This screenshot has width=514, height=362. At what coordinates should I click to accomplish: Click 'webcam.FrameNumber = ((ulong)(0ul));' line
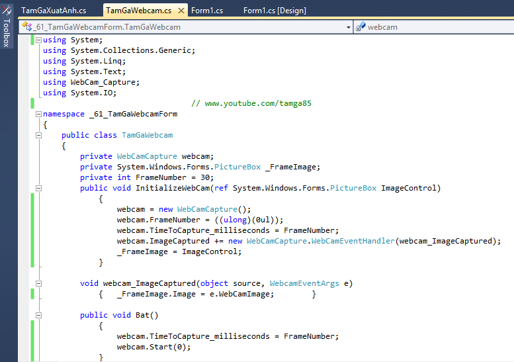click(200, 220)
